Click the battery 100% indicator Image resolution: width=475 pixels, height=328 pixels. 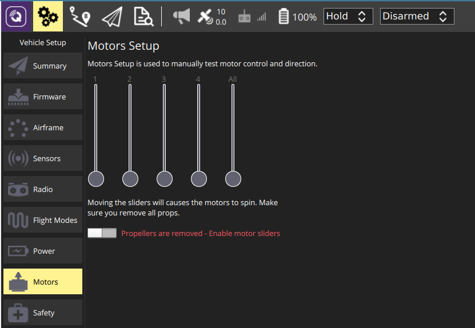click(297, 17)
